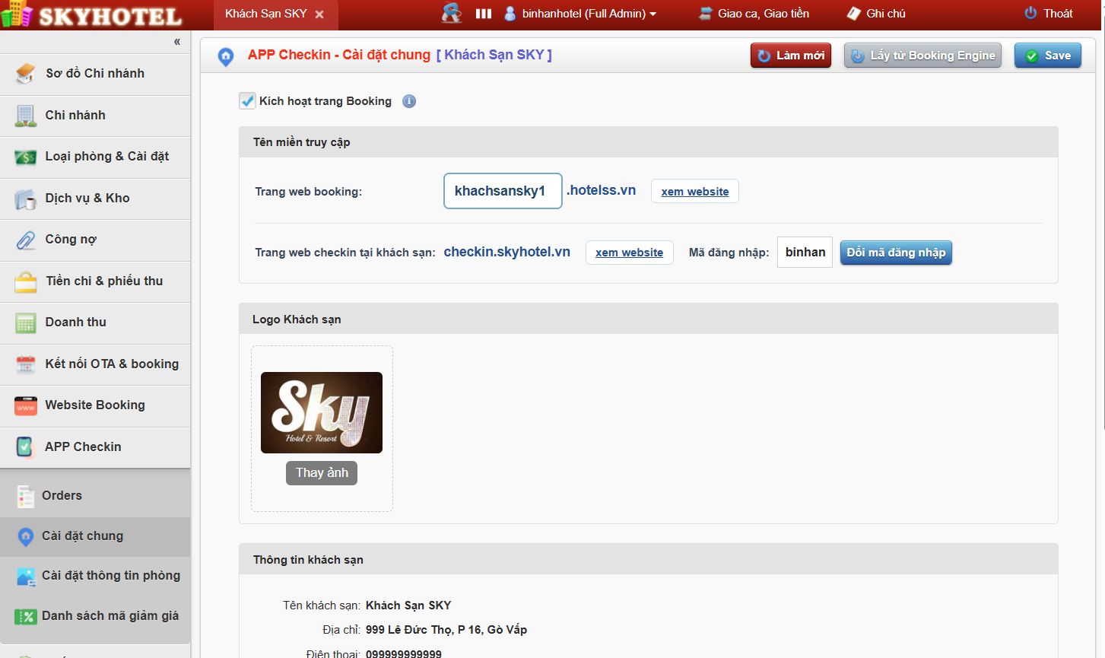Image resolution: width=1105 pixels, height=658 pixels.
Task: Expand the binhanhotel (Full Admin) user dropdown
Action: pos(580,14)
